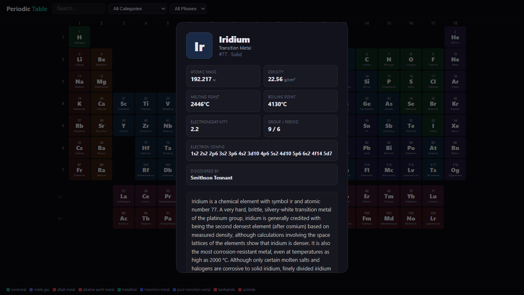Select the Silicon element tile
The height and width of the screenshot is (295, 524).
367,81
